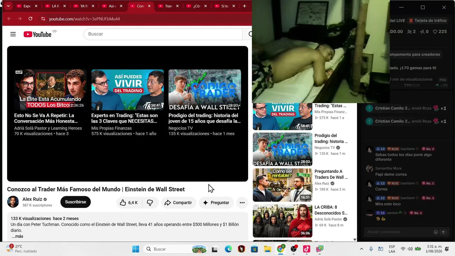Click the TikTok comment emoji icon
Screen dimensions: 455x256
point(436,232)
